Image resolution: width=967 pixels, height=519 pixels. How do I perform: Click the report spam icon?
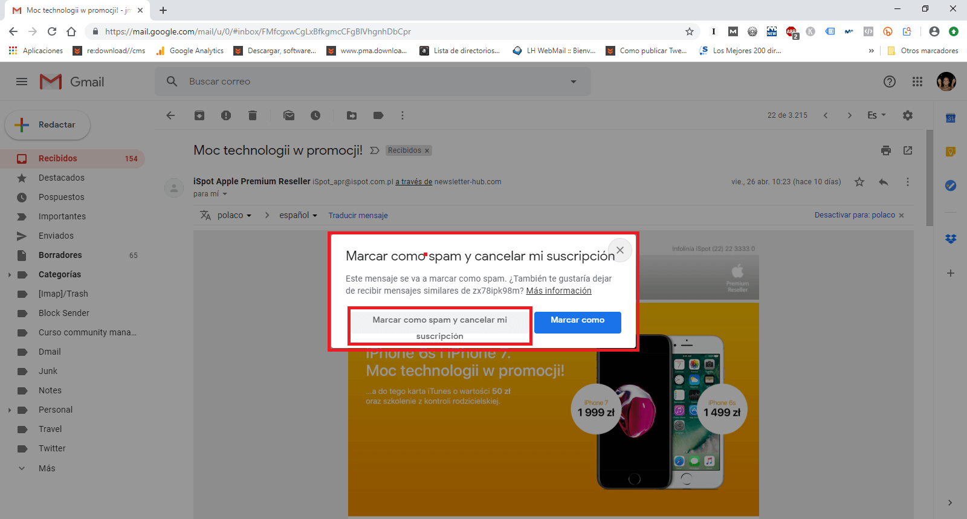tap(226, 115)
